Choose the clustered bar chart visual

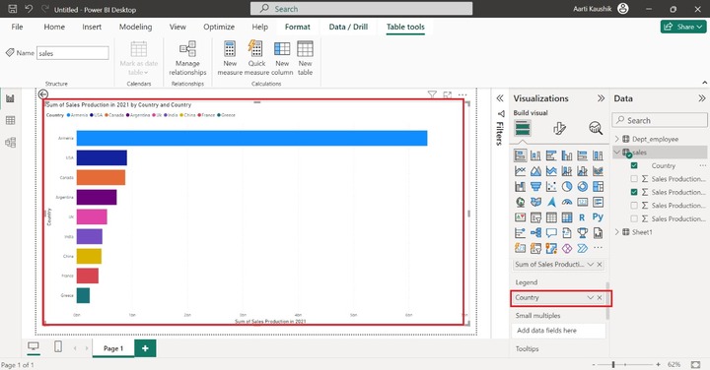tap(551, 155)
